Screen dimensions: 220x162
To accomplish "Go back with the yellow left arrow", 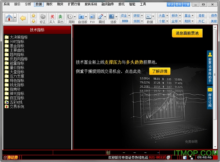I will click(23, 18).
